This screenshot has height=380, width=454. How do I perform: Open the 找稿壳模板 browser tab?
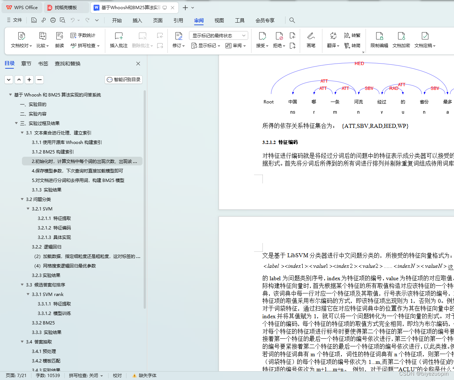[x=66, y=7]
